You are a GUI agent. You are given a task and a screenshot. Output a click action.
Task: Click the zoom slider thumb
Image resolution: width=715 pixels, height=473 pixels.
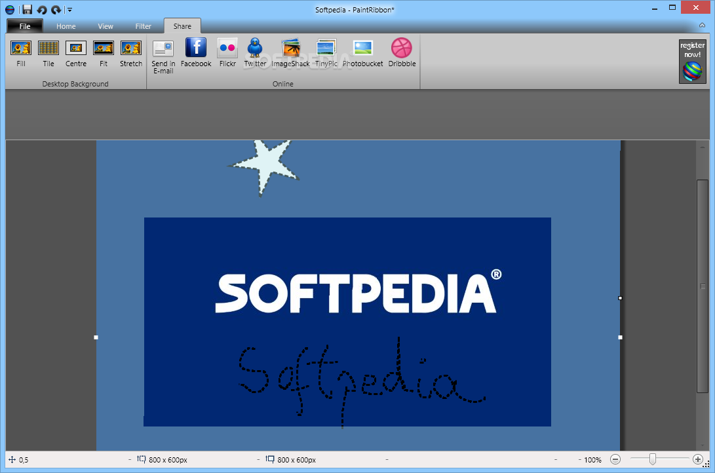click(653, 459)
